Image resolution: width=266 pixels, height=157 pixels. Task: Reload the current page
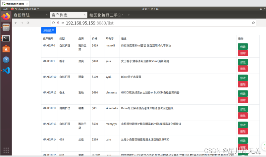coord(28,23)
